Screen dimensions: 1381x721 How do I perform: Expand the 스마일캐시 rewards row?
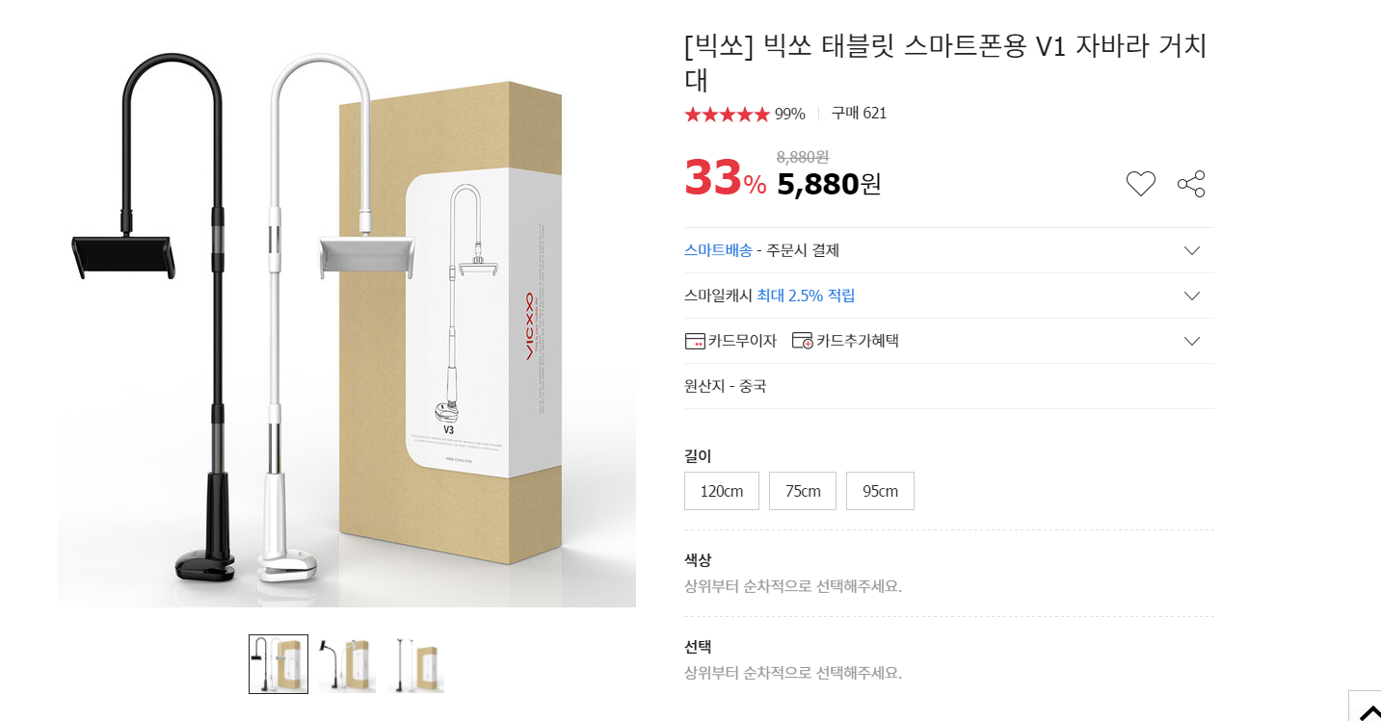coord(1191,296)
